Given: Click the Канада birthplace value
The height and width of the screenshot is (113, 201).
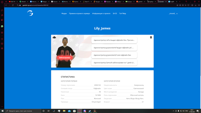Looking at the screenshot, I should (x=141, y=92).
